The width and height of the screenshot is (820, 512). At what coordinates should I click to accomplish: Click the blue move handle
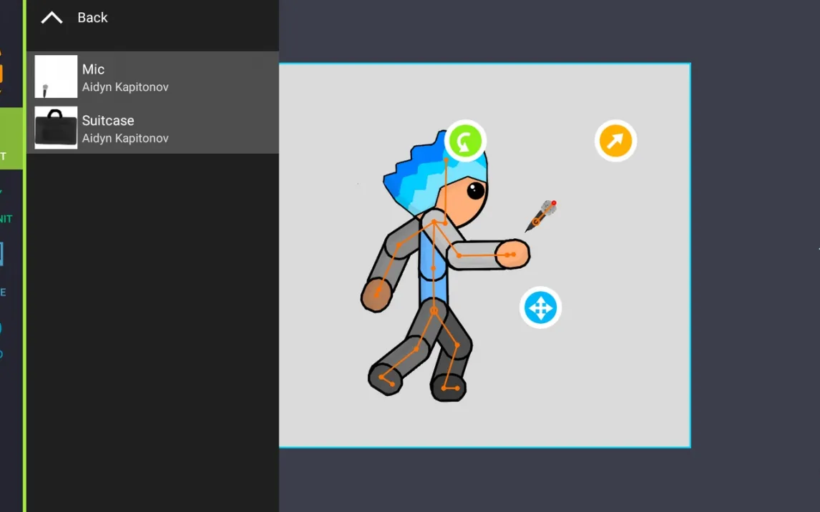point(540,308)
